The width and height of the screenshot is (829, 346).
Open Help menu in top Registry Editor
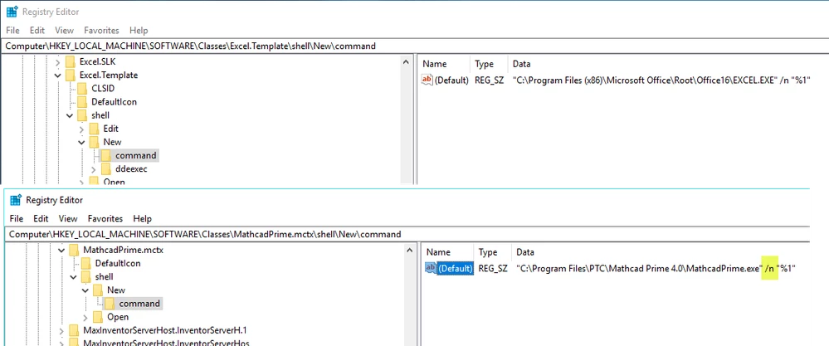139,30
